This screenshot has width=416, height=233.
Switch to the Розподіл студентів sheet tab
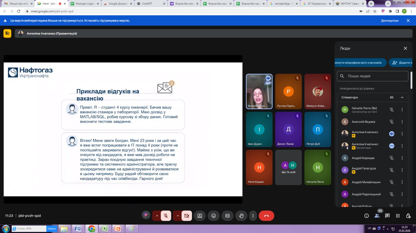[84, 4]
